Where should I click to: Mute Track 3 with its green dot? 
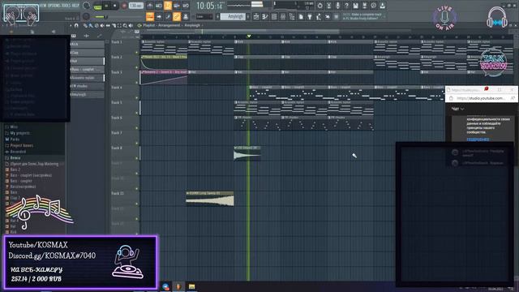coord(137,83)
